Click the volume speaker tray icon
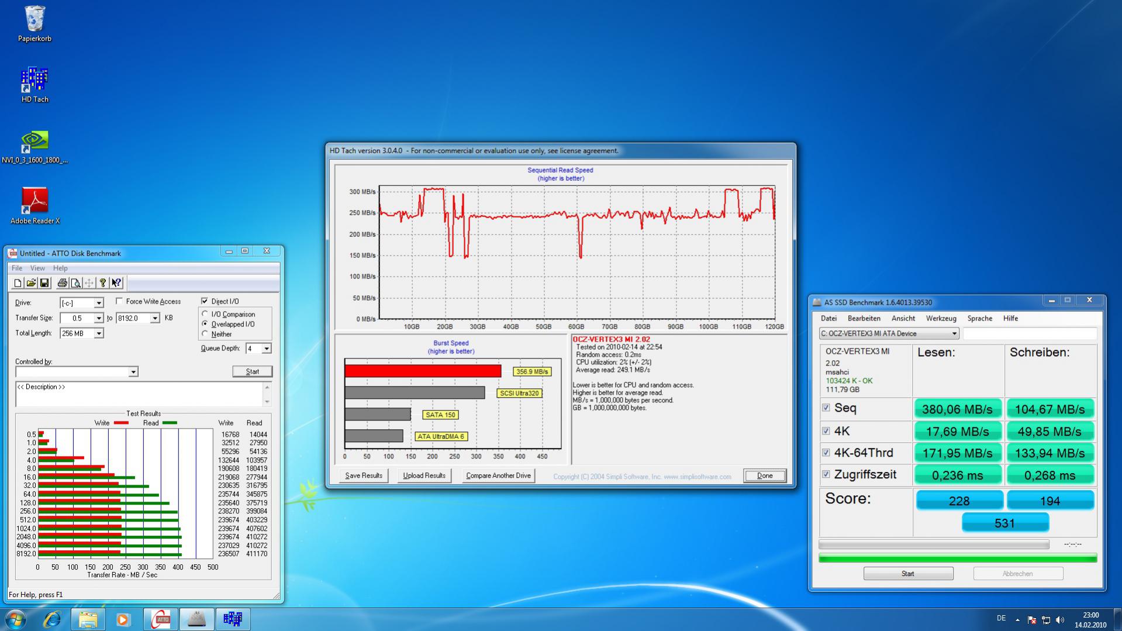The width and height of the screenshot is (1122, 631). 1060,620
